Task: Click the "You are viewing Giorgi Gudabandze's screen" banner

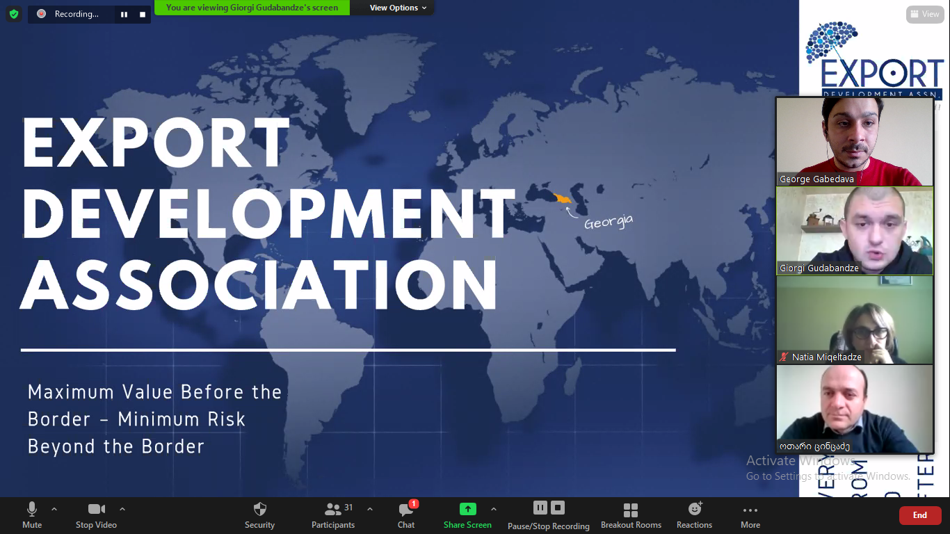Action: point(252,8)
